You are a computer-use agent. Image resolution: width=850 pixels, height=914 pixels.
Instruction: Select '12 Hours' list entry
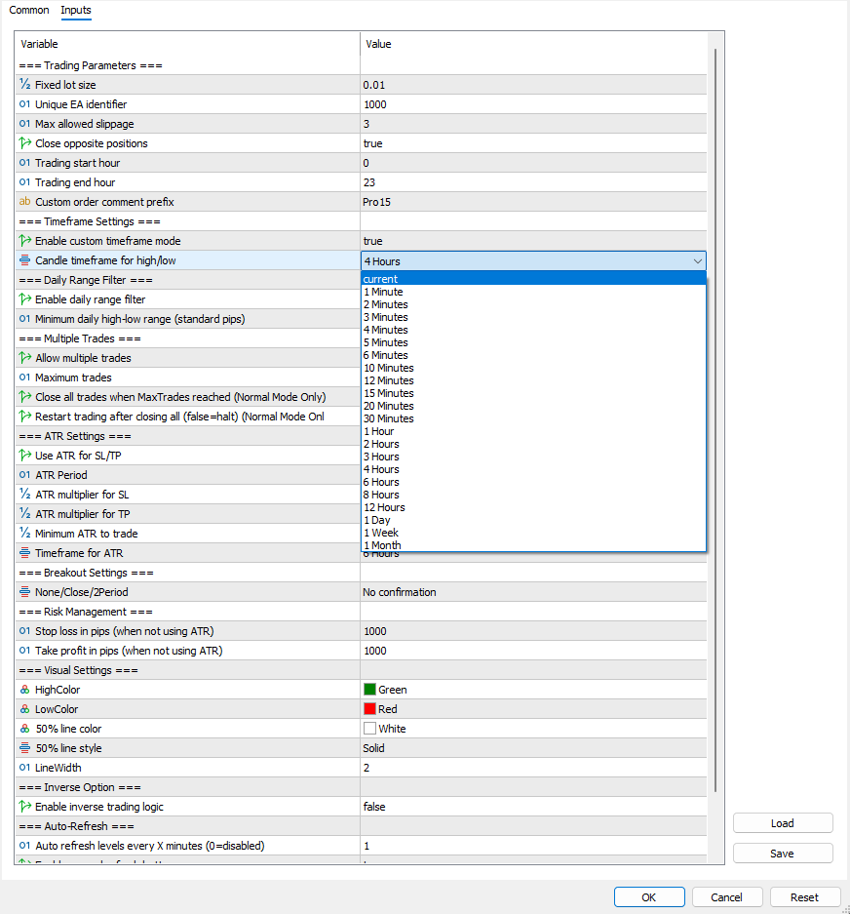point(533,507)
